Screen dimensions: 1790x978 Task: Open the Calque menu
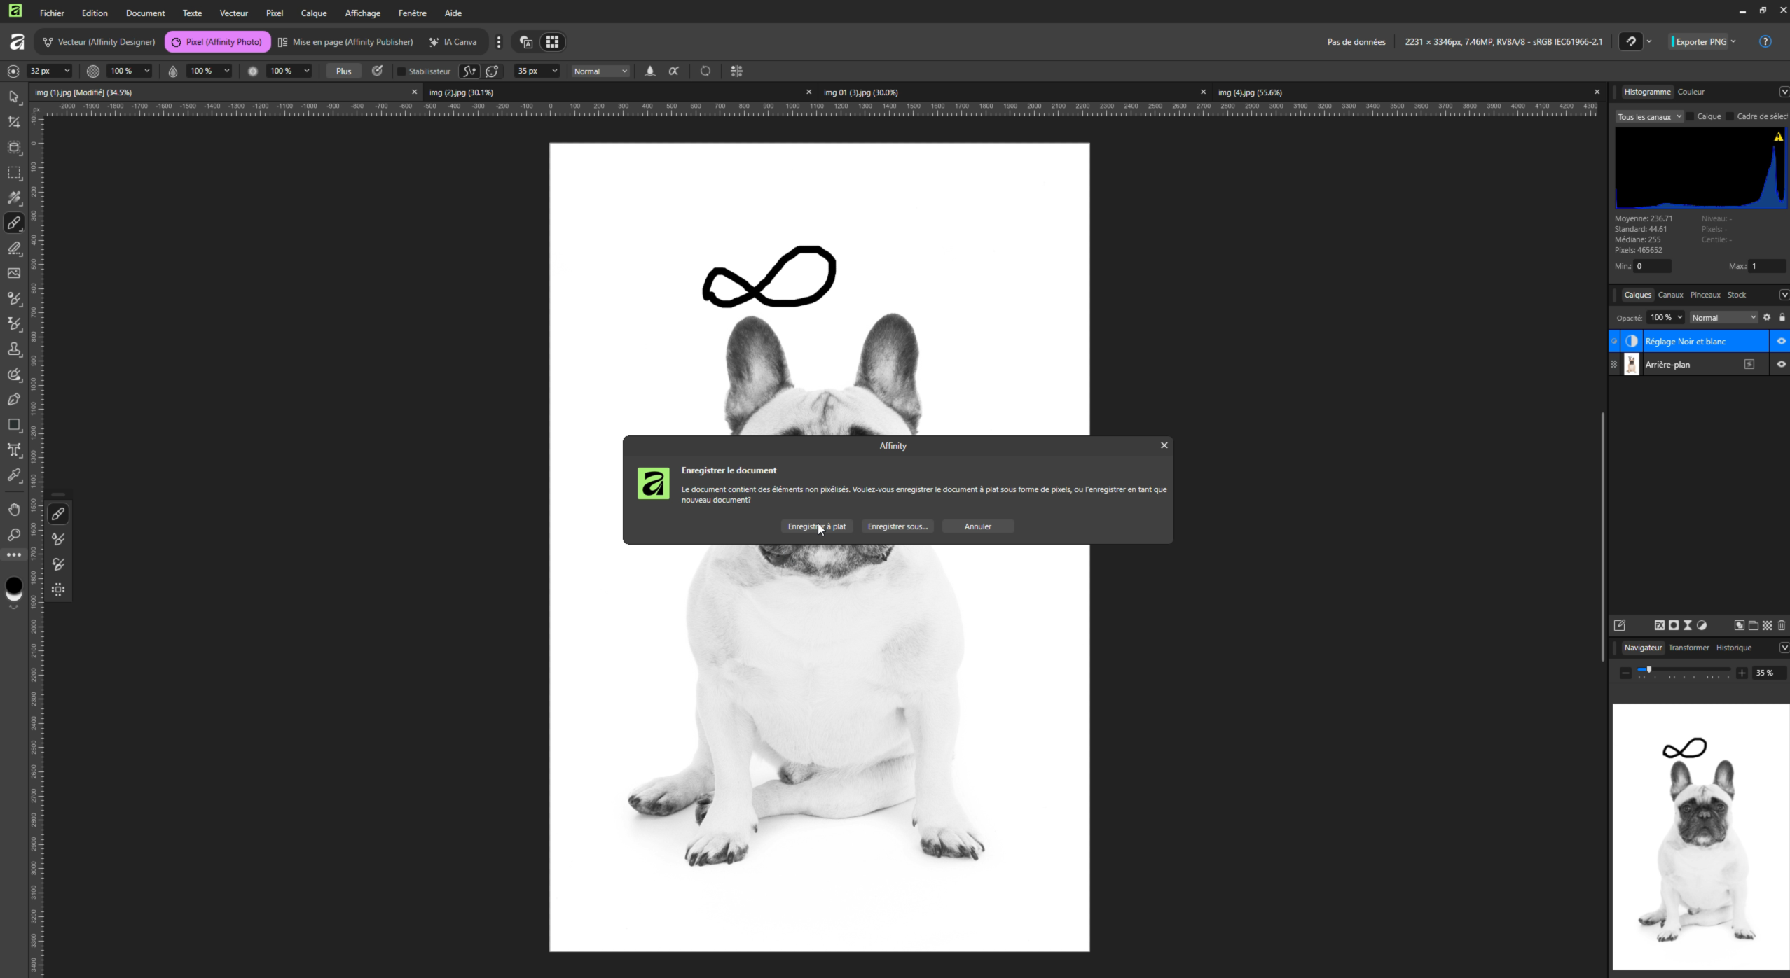(313, 13)
